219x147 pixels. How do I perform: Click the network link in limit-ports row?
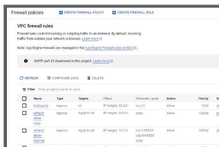coord(218,106)
